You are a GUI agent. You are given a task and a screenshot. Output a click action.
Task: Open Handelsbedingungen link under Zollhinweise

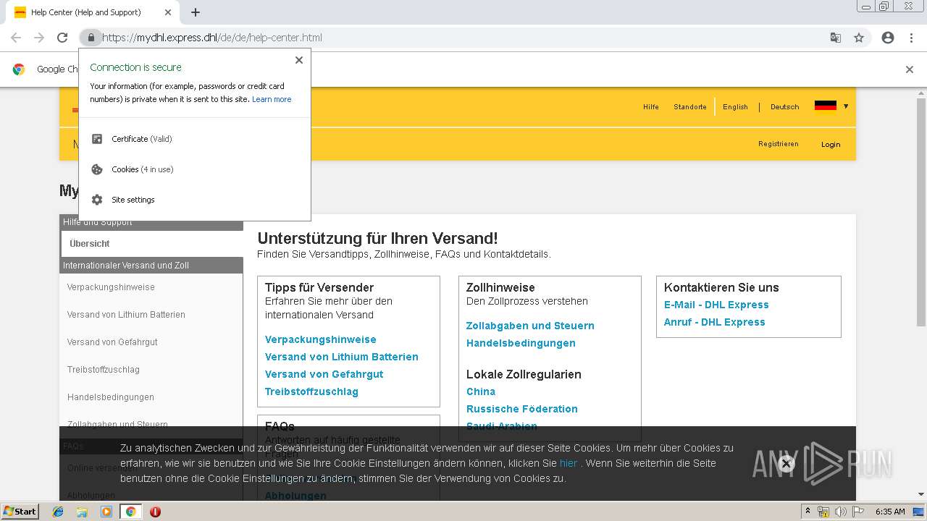[x=521, y=343]
